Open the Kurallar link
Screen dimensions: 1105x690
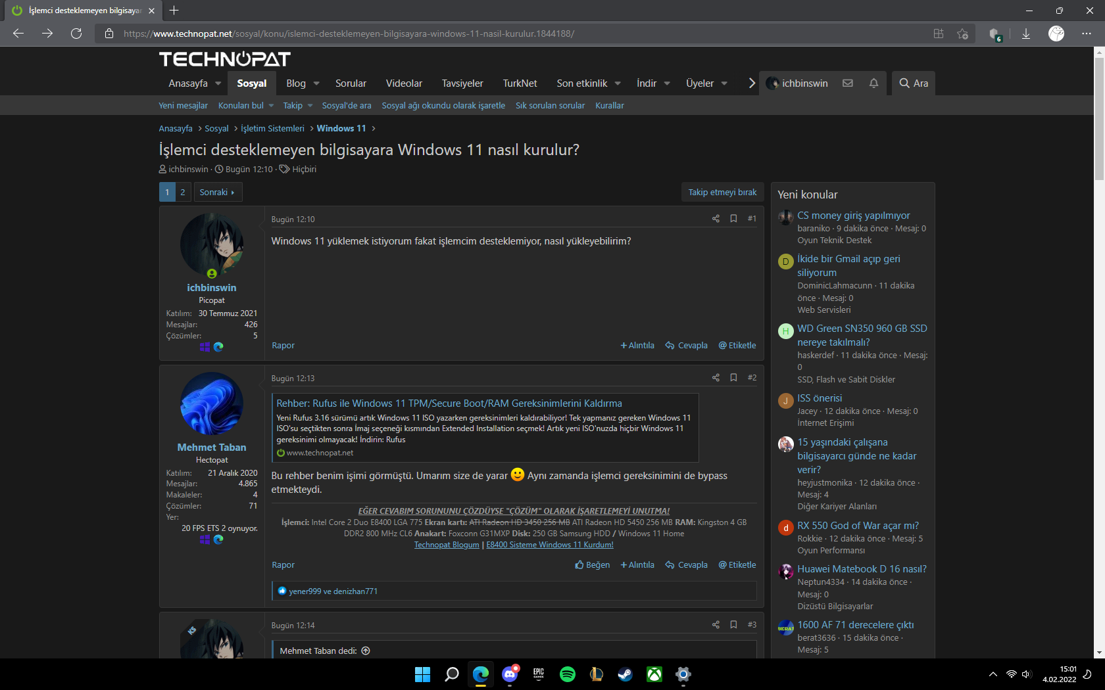point(610,105)
